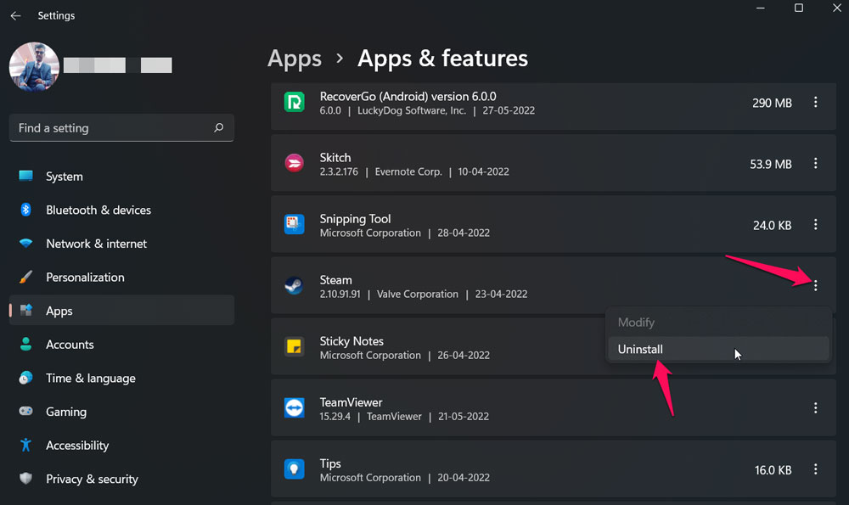The width and height of the screenshot is (849, 505).
Task: Click the Skitch app icon
Action: pos(294,163)
